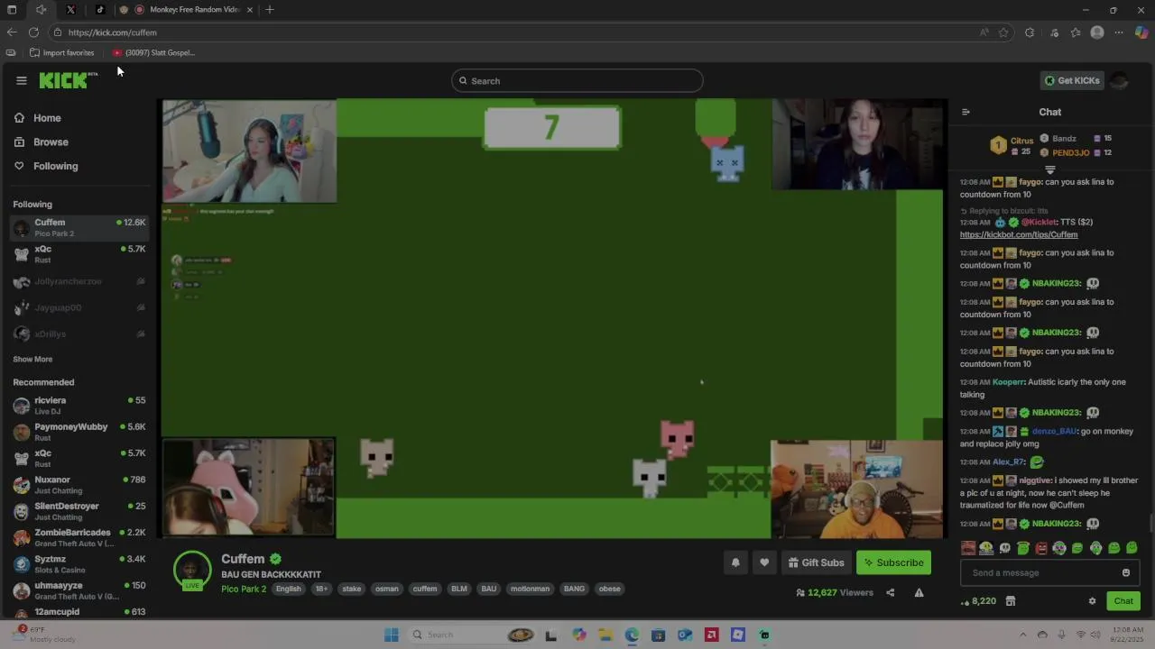Open the browser favorites list icon
The width and height of the screenshot is (1155, 649).
(1076, 32)
